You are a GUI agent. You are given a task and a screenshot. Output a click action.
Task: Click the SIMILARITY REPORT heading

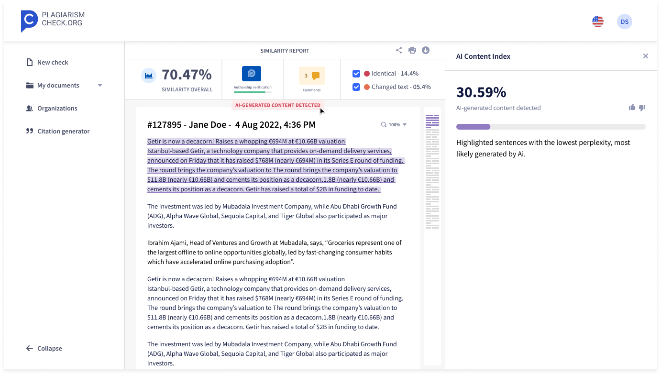(x=285, y=51)
